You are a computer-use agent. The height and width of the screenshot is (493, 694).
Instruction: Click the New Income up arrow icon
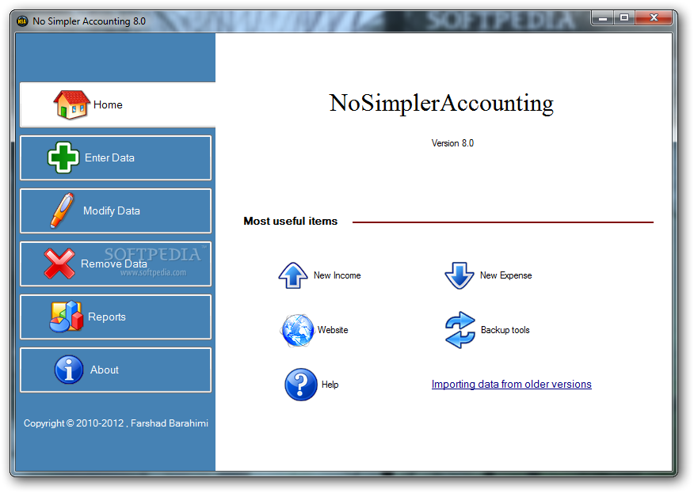pos(293,275)
